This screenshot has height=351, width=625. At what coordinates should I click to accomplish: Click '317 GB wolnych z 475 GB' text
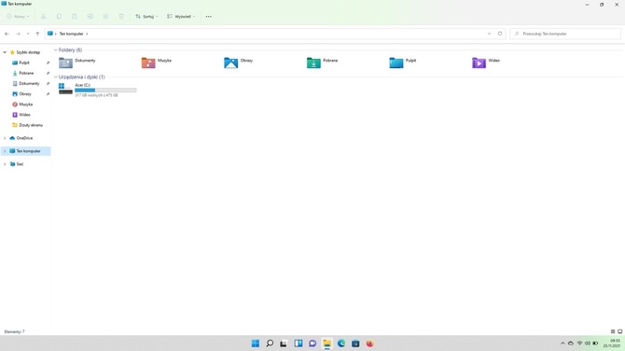[x=96, y=95]
